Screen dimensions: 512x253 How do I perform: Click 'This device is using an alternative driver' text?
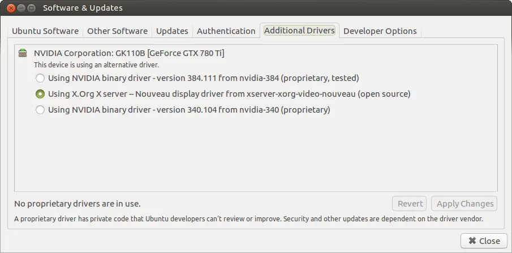click(x=96, y=65)
